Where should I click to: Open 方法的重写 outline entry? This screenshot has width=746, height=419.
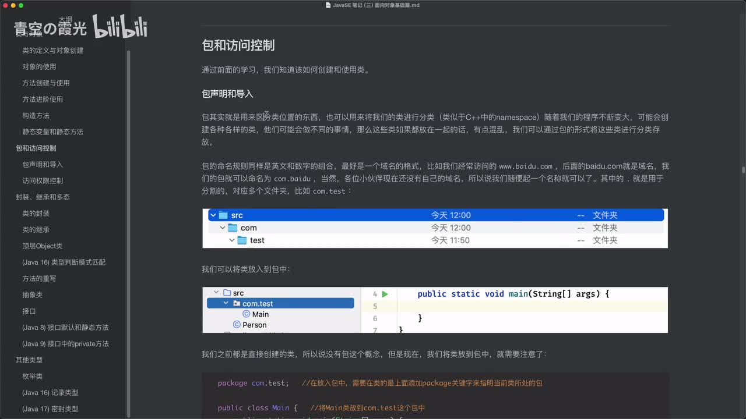tap(39, 279)
